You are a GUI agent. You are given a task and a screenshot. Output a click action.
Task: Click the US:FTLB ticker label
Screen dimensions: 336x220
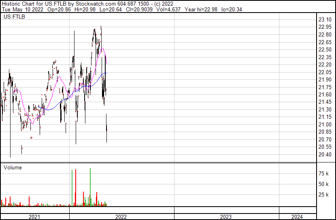pyautogui.click(x=14, y=17)
